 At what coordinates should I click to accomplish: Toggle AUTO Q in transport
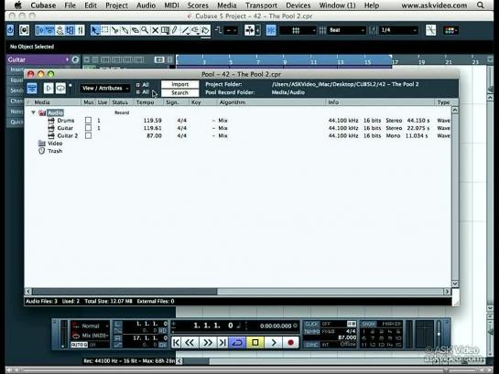(x=79, y=345)
